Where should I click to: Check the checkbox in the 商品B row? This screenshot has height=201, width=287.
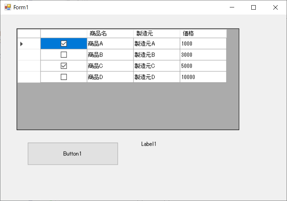[64, 55]
